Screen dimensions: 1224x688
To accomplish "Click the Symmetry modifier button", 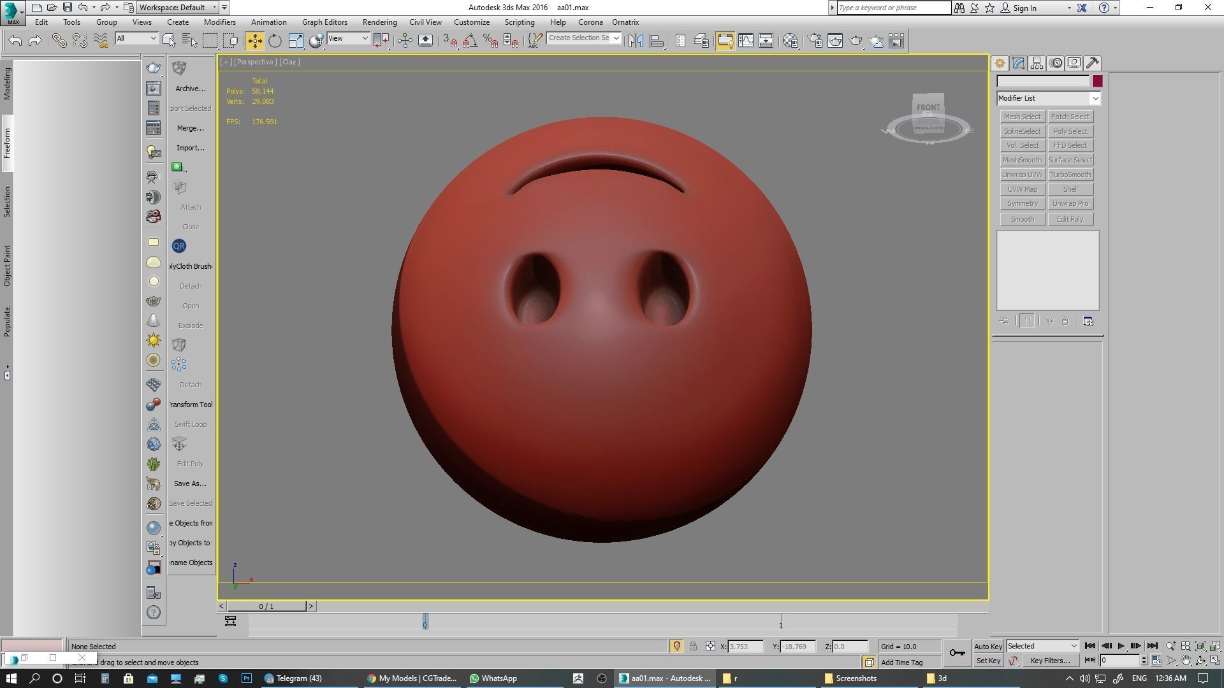I will (x=1022, y=203).
